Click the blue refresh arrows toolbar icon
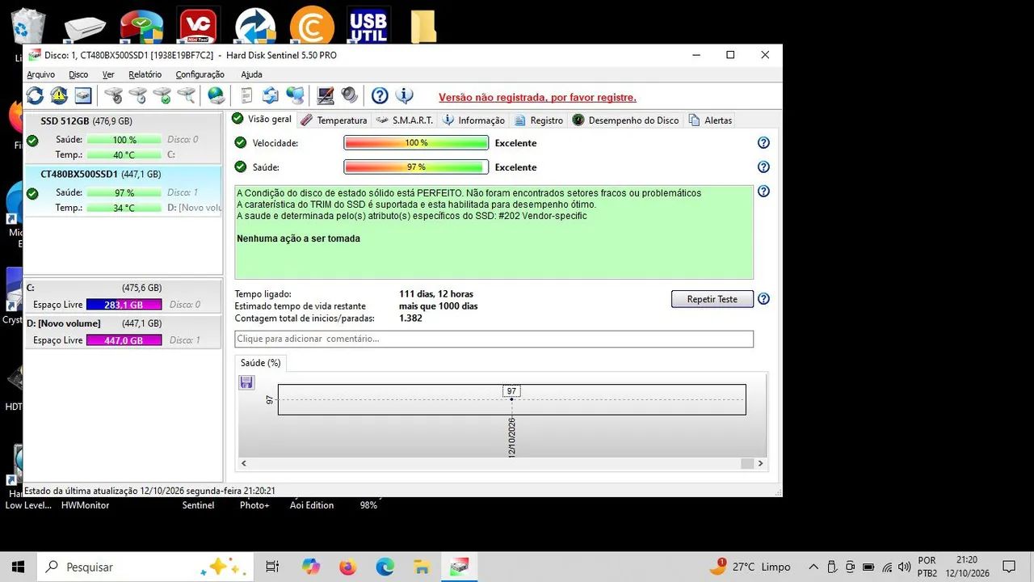 [x=36, y=95]
